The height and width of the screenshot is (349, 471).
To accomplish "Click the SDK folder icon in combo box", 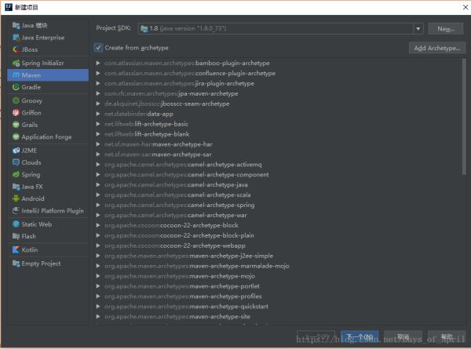I will 144,29.
